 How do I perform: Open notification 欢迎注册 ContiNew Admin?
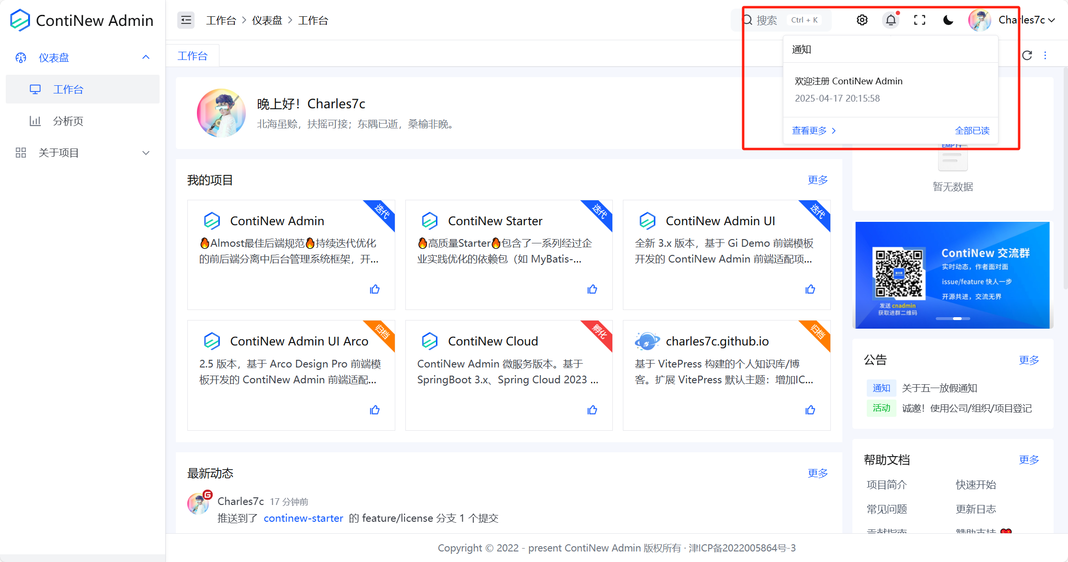pyautogui.click(x=891, y=90)
